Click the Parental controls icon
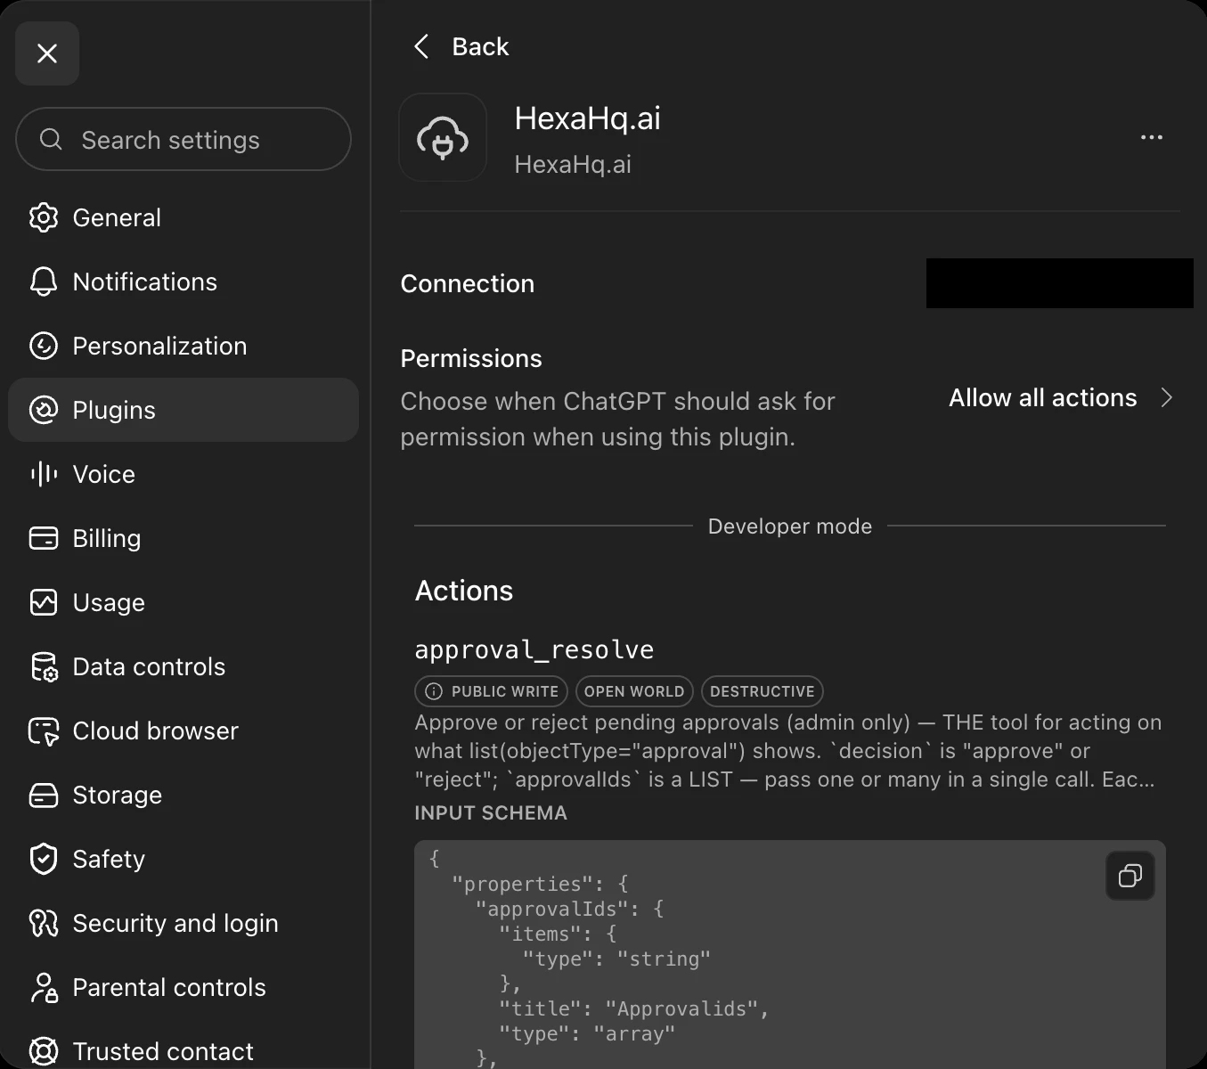The width and height of the screenshot is (1207, 1069). click(x=44, y=987)
